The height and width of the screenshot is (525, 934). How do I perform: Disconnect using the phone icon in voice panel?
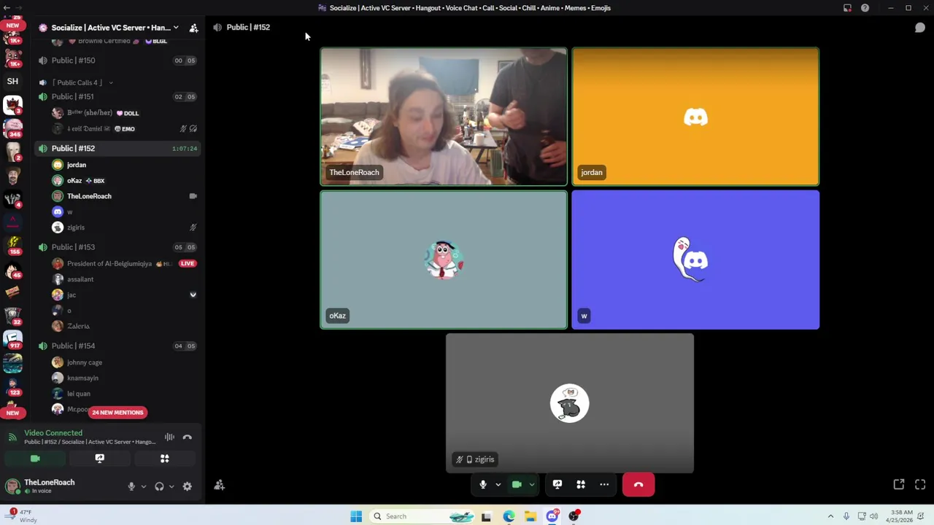[188, 437]
